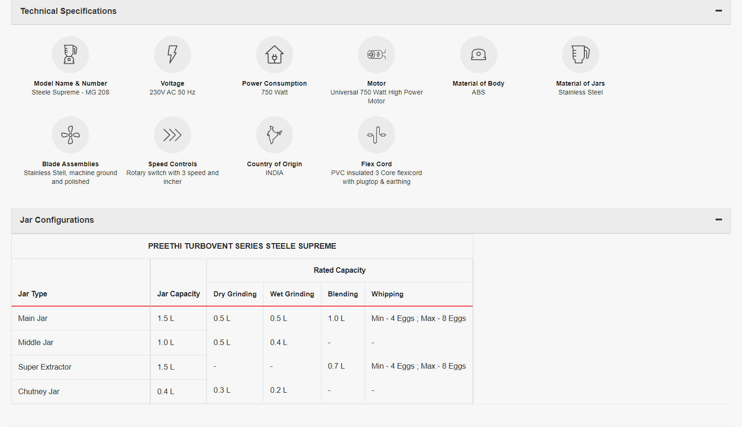Select the 'Middle Jar' row label
The image size is (742, 427).
tap(36, 342)
